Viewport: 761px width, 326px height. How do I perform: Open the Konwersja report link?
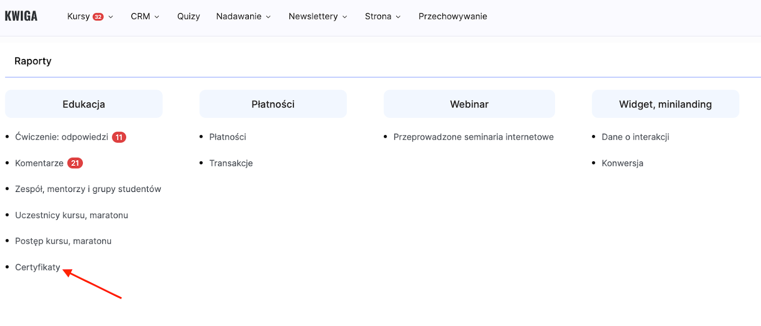[x=622, y=163]
